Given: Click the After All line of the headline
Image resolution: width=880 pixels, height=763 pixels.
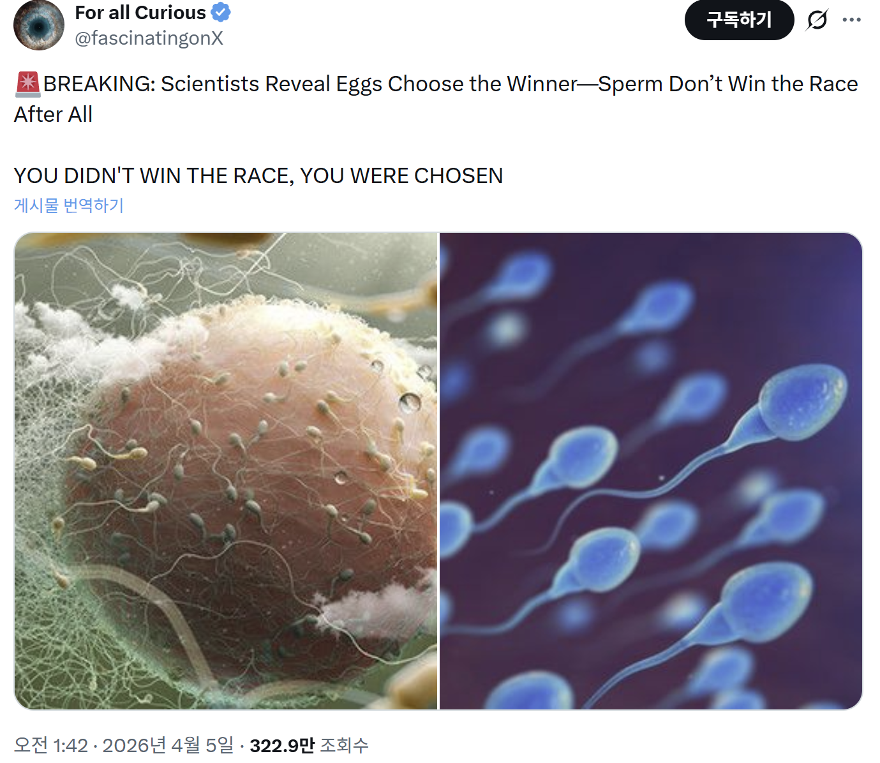Looking at the screenshot, I should 54,115.
